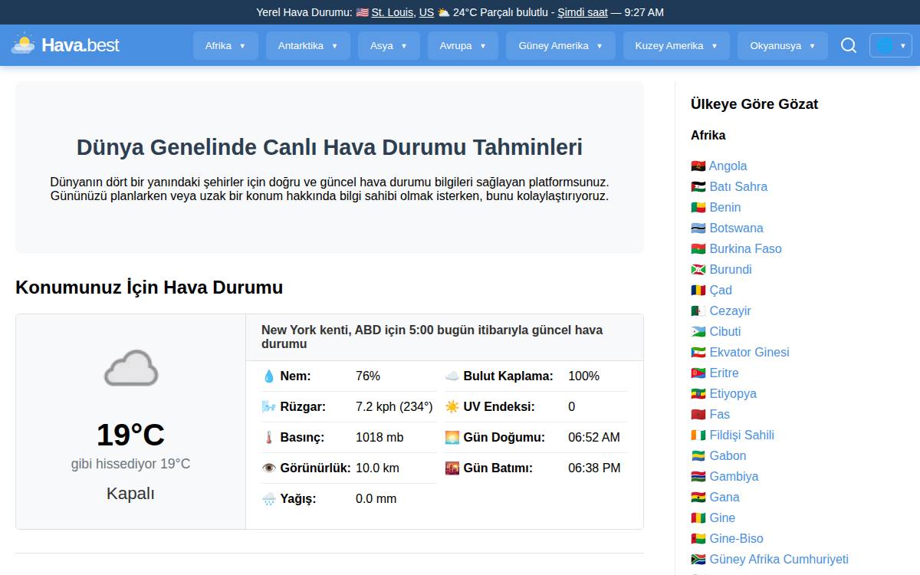
Task: Click the Fildişi Sahili flag icon
Action: 698,435
